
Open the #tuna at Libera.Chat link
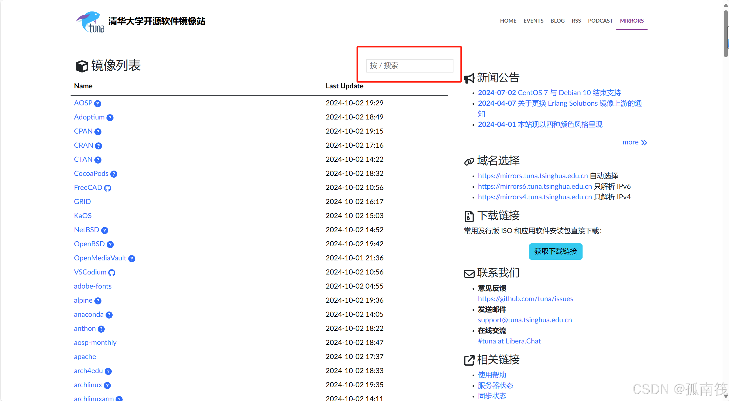[x=509, y=341]
